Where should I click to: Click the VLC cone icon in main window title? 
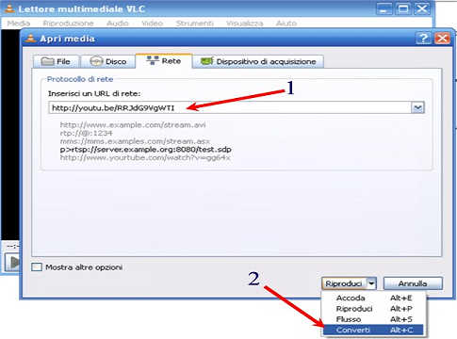(x=9, y=8)
